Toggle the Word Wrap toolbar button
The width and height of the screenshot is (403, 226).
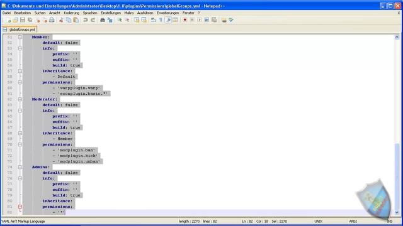[154, 20]
